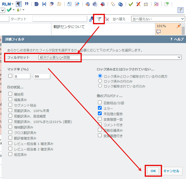Click the filter icon at top right
186x179 pixels.
pyautogui.click(x=180, y=10)
